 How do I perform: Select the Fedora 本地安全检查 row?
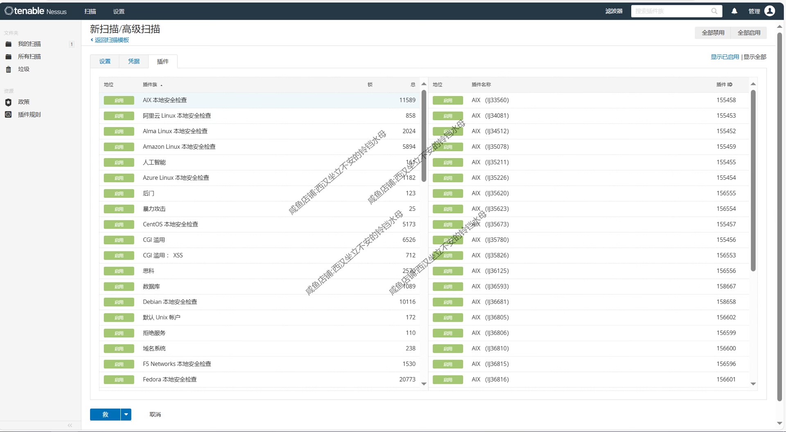[x=260, y=380]
